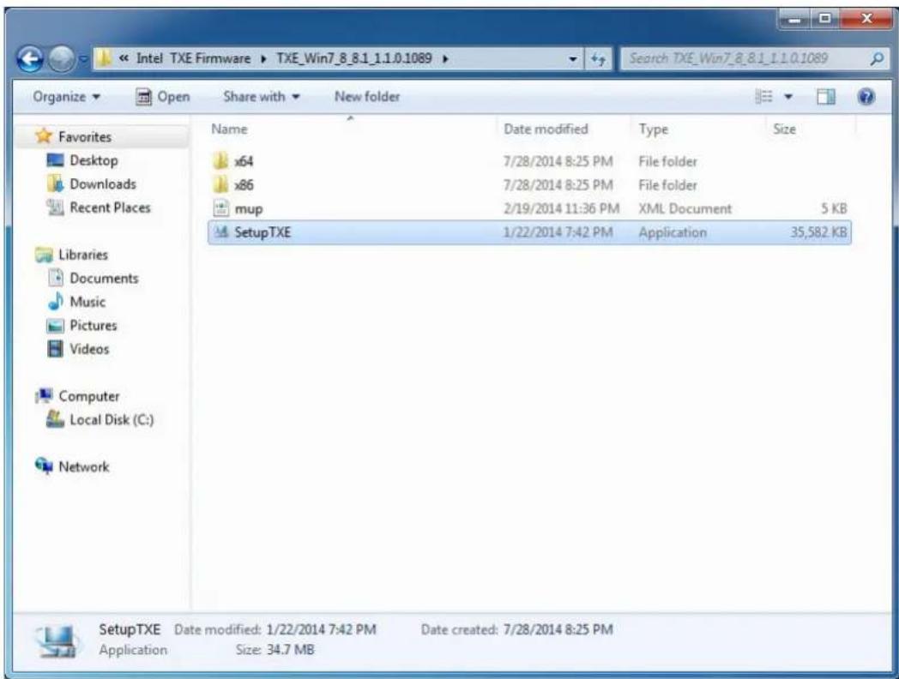Open the Documents library

click(104, 278)
